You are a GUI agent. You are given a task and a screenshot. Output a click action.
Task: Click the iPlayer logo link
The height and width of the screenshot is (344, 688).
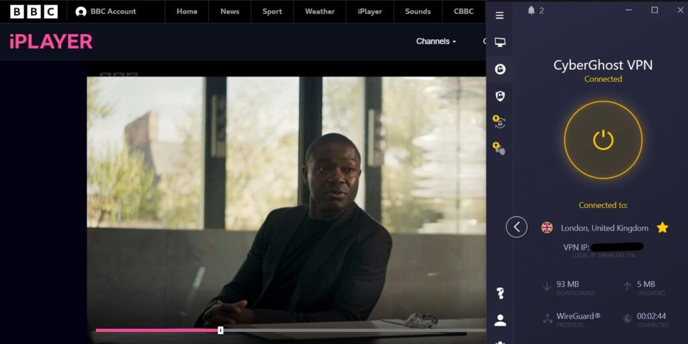51,42
